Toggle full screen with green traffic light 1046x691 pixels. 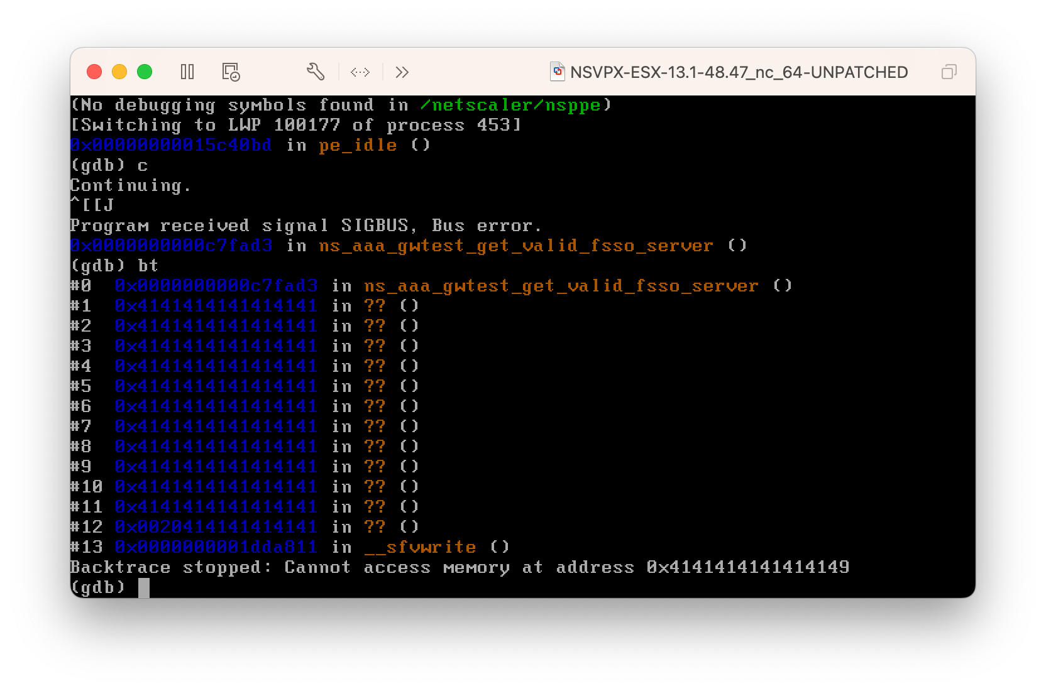[145, 72]
